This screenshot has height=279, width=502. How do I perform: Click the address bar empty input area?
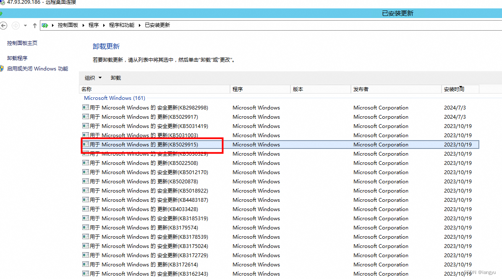336,25
